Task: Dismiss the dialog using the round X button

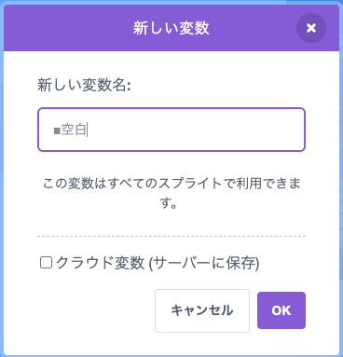Action: click(311, 28)
